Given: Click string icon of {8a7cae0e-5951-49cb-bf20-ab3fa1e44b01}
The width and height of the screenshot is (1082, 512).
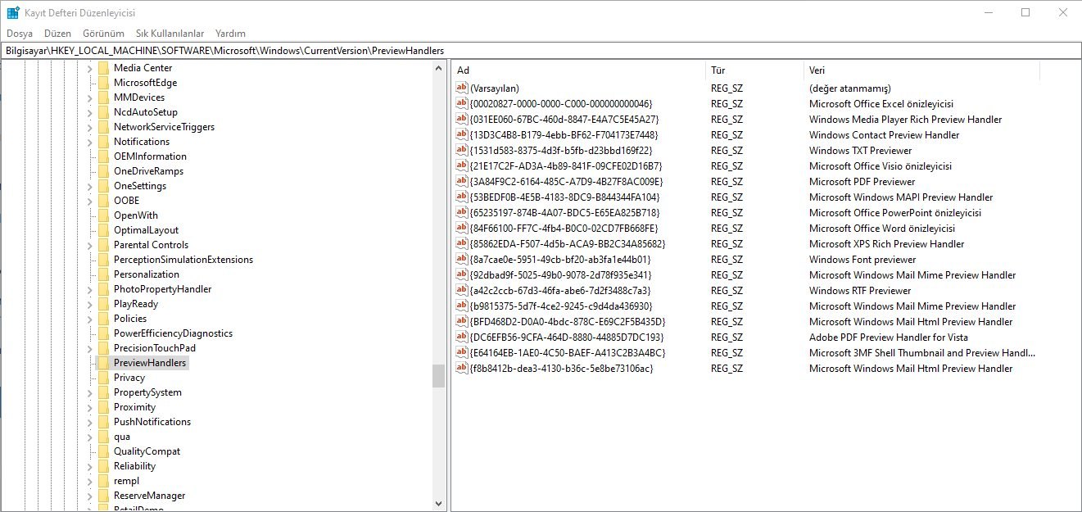Looking at the screenshot, I should tap(462, 259).
